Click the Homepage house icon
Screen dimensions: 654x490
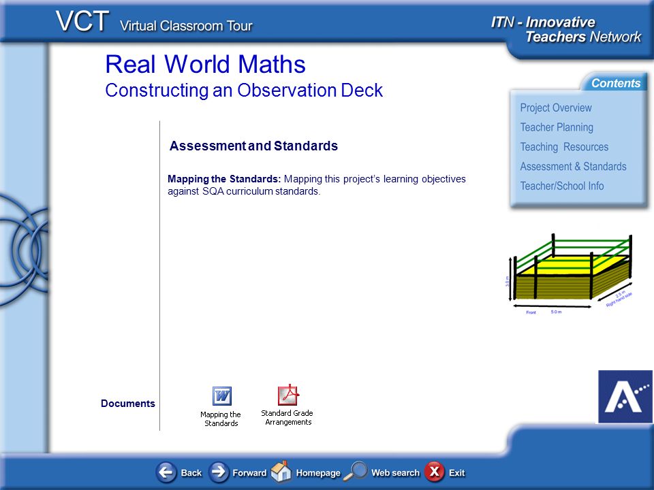(x=281, y=471)
